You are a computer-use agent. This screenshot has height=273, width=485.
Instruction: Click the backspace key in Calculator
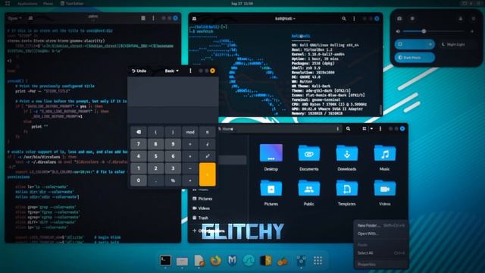pos(139,132)
